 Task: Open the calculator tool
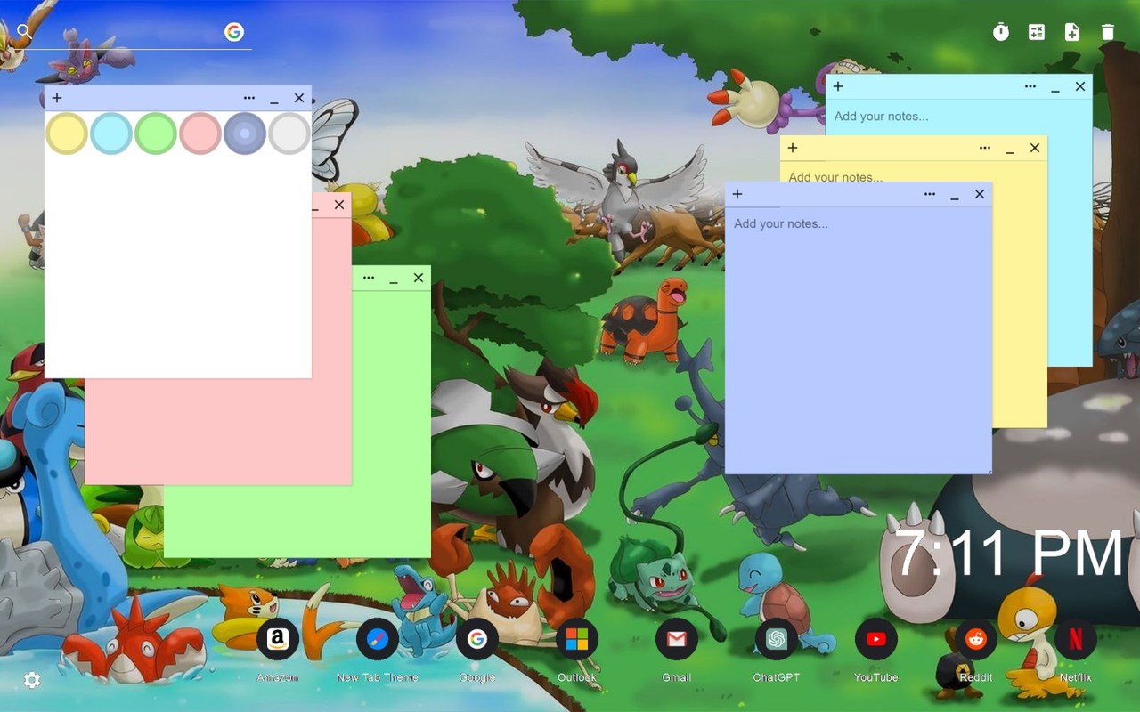pos(1037,32)
